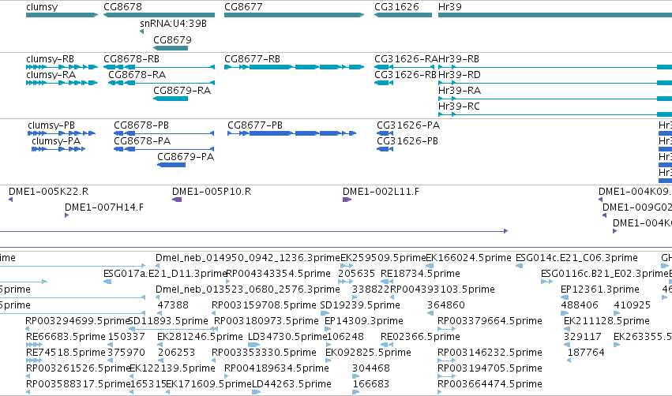Click the 364860 EST feature
The image size is (672, 396).
pyautogui.click(x=430, y=313)
